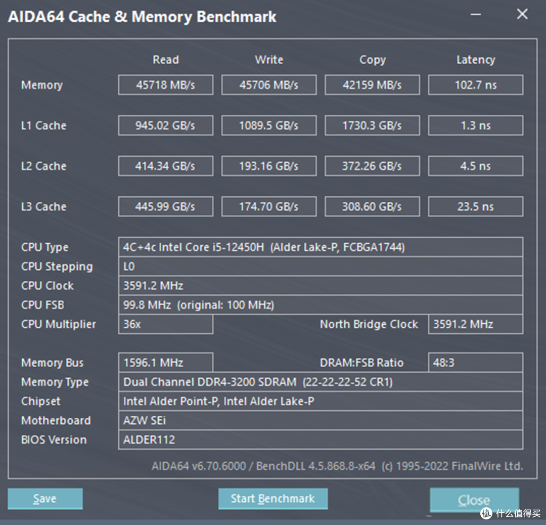Click the AIDA64 version footer text
Image resolution: width=546 pixels, height=525 pixels.
337,466
